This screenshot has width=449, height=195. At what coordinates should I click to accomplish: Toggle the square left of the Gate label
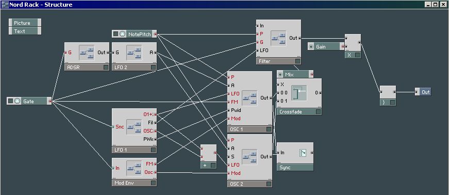(x=11, y=101)
